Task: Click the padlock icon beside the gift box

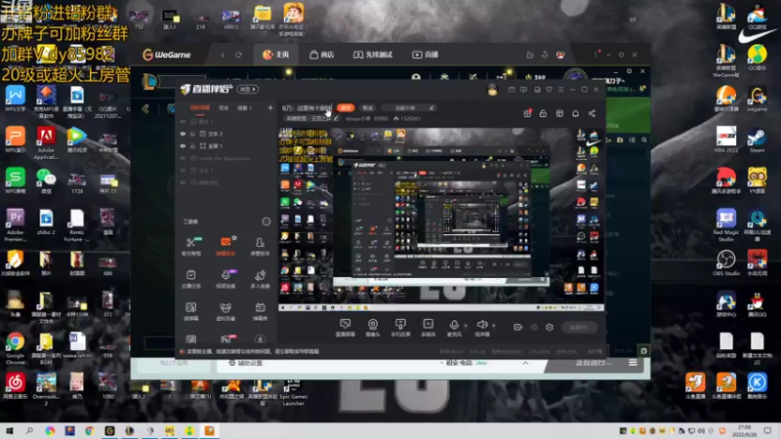Action: 543,113
